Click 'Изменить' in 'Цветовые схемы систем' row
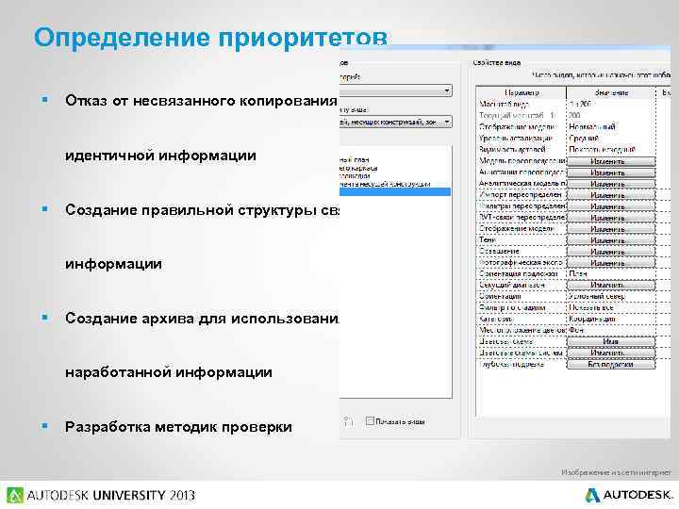 pyautogui.click(x=611, y=353)
